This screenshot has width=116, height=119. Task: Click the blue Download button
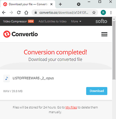point(97,91)
